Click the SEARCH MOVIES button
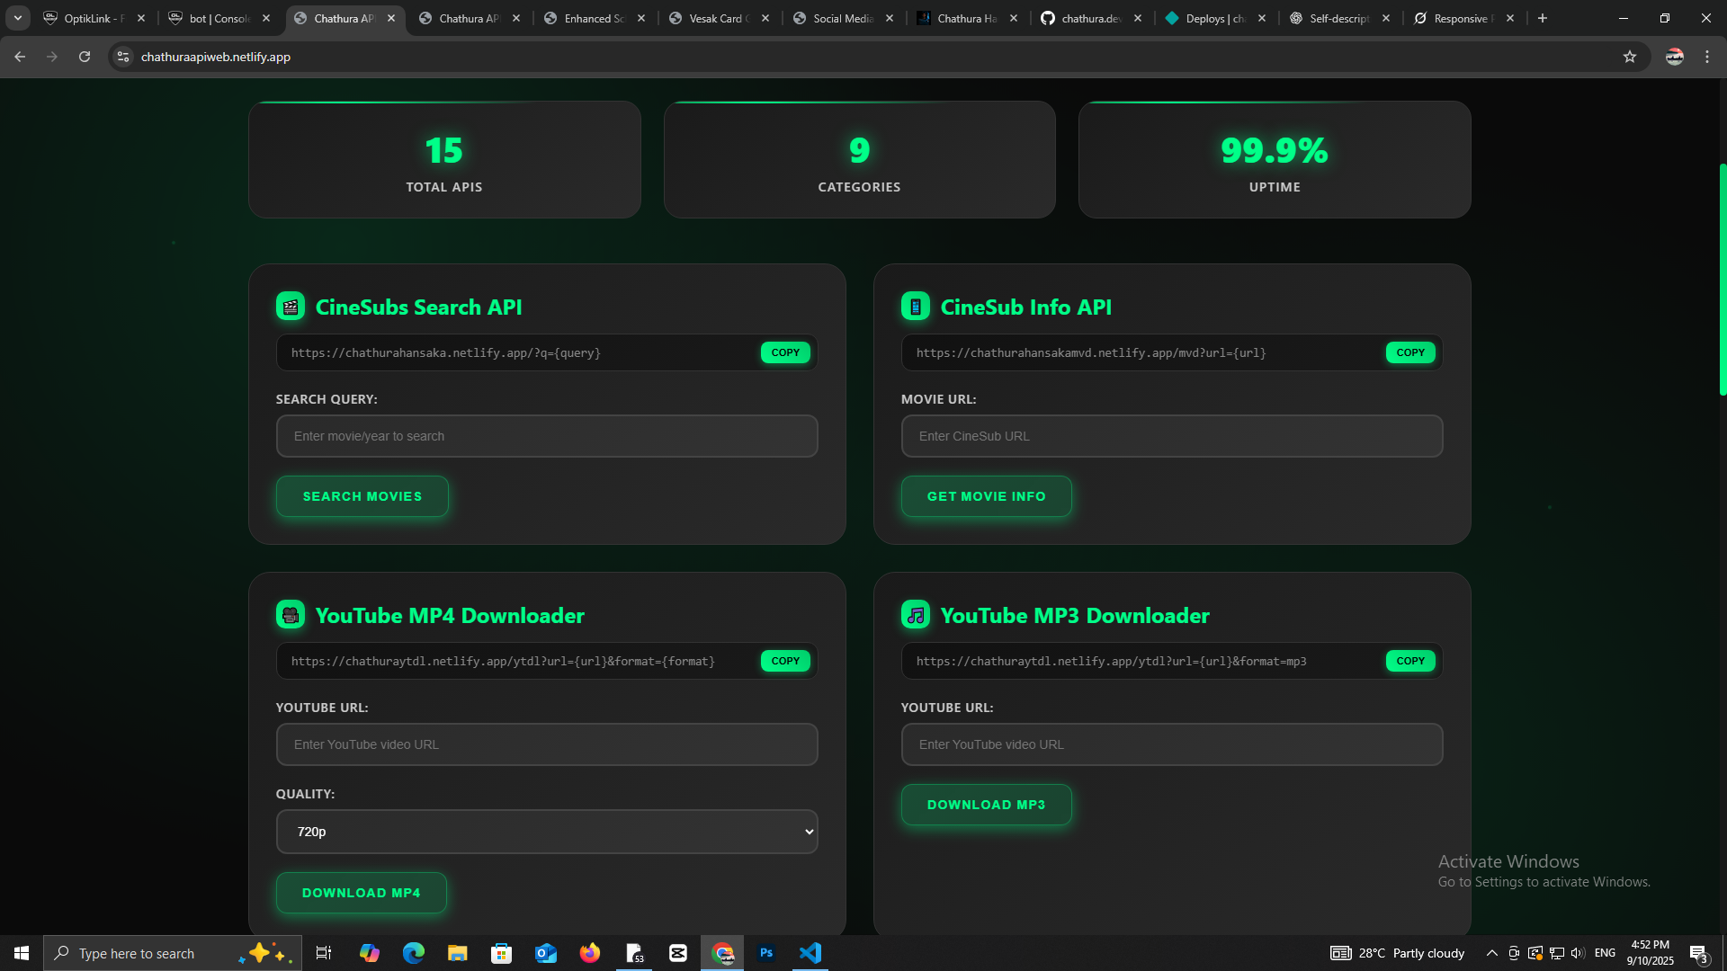This screenshot has height=971, width=1727. [362, 495]
